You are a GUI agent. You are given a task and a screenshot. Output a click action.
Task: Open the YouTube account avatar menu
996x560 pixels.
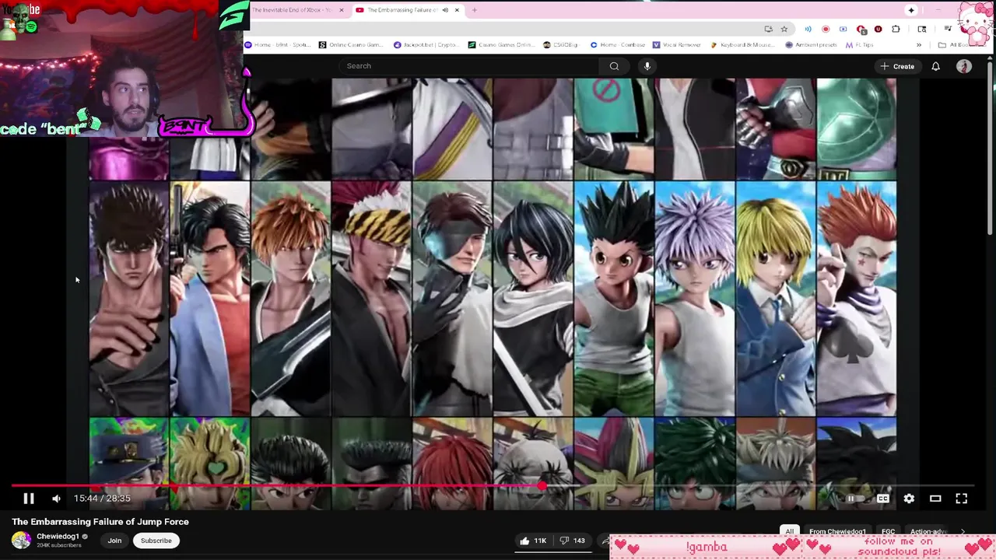point(964,66)
